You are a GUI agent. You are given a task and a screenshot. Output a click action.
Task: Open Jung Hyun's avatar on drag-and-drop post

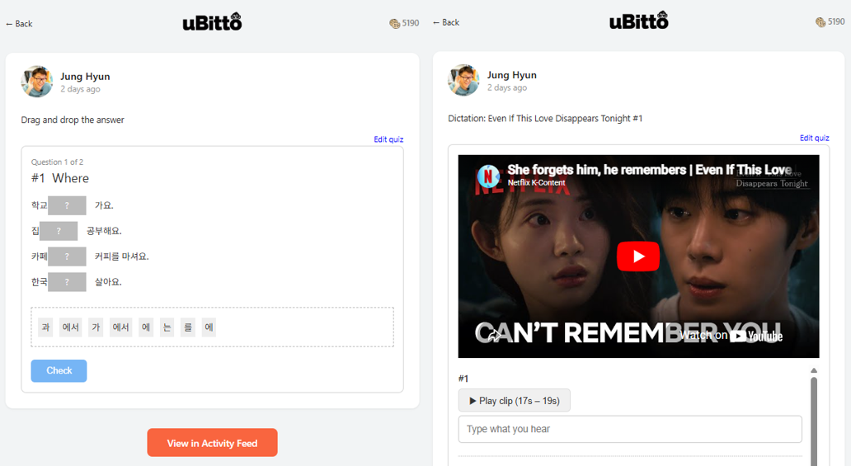(x=37, y=82)
